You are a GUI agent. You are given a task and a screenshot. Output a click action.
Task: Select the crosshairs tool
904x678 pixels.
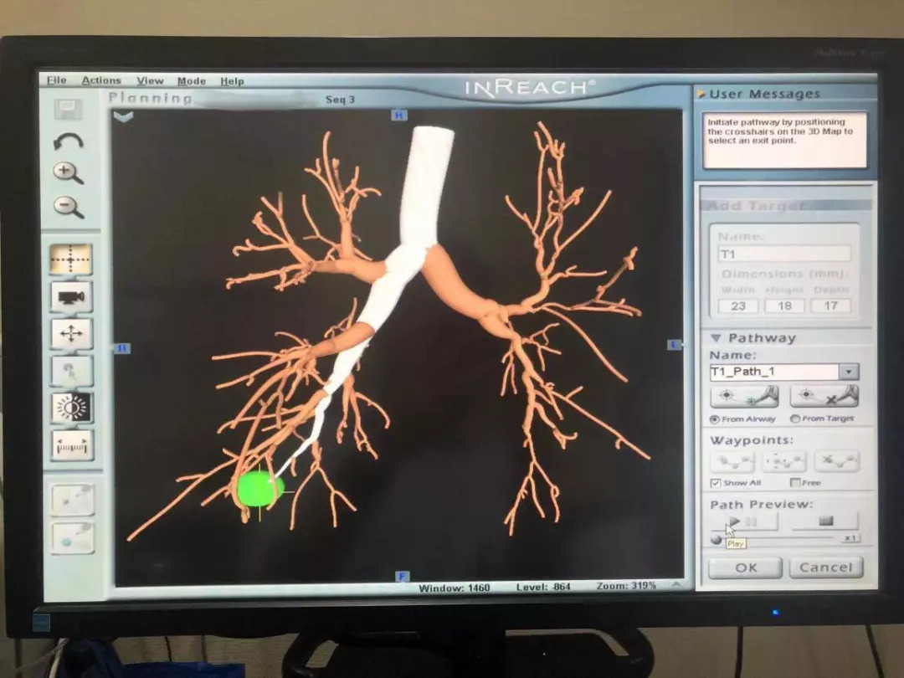click(70, 260)
